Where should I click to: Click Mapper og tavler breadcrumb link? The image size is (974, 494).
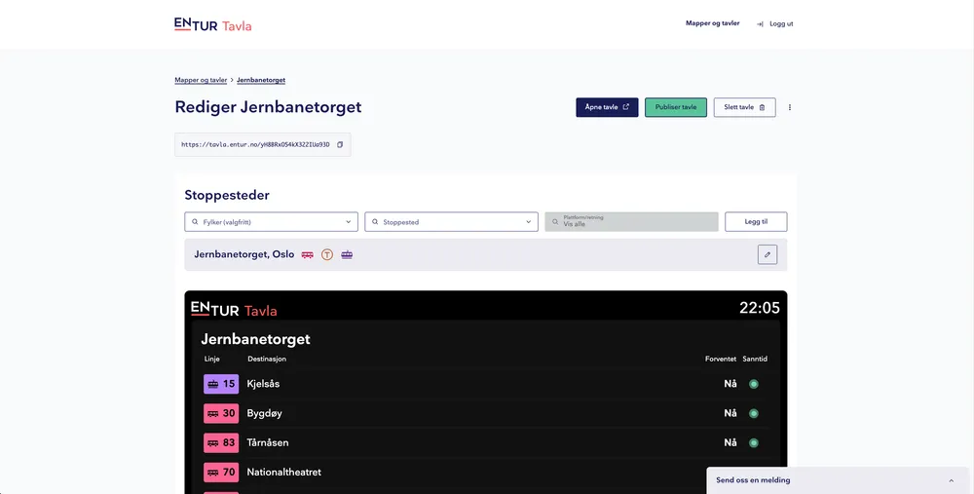coord(201,80)
